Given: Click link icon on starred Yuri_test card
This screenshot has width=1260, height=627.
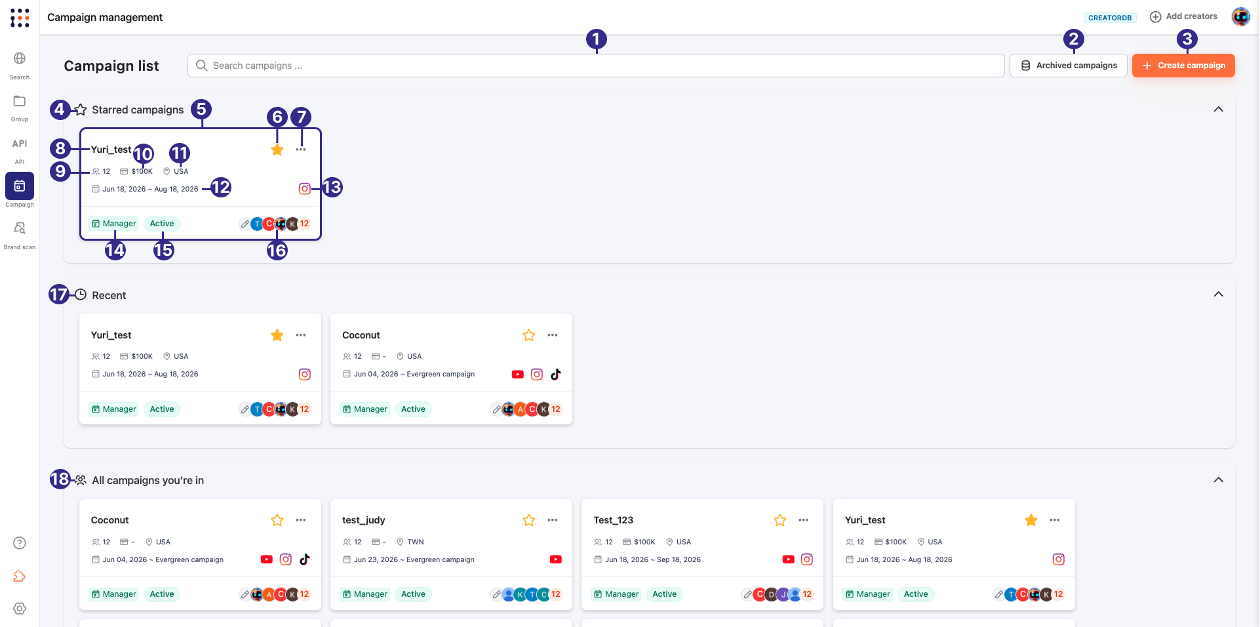Looking at the screenshot, I should (x=245, y=224).
